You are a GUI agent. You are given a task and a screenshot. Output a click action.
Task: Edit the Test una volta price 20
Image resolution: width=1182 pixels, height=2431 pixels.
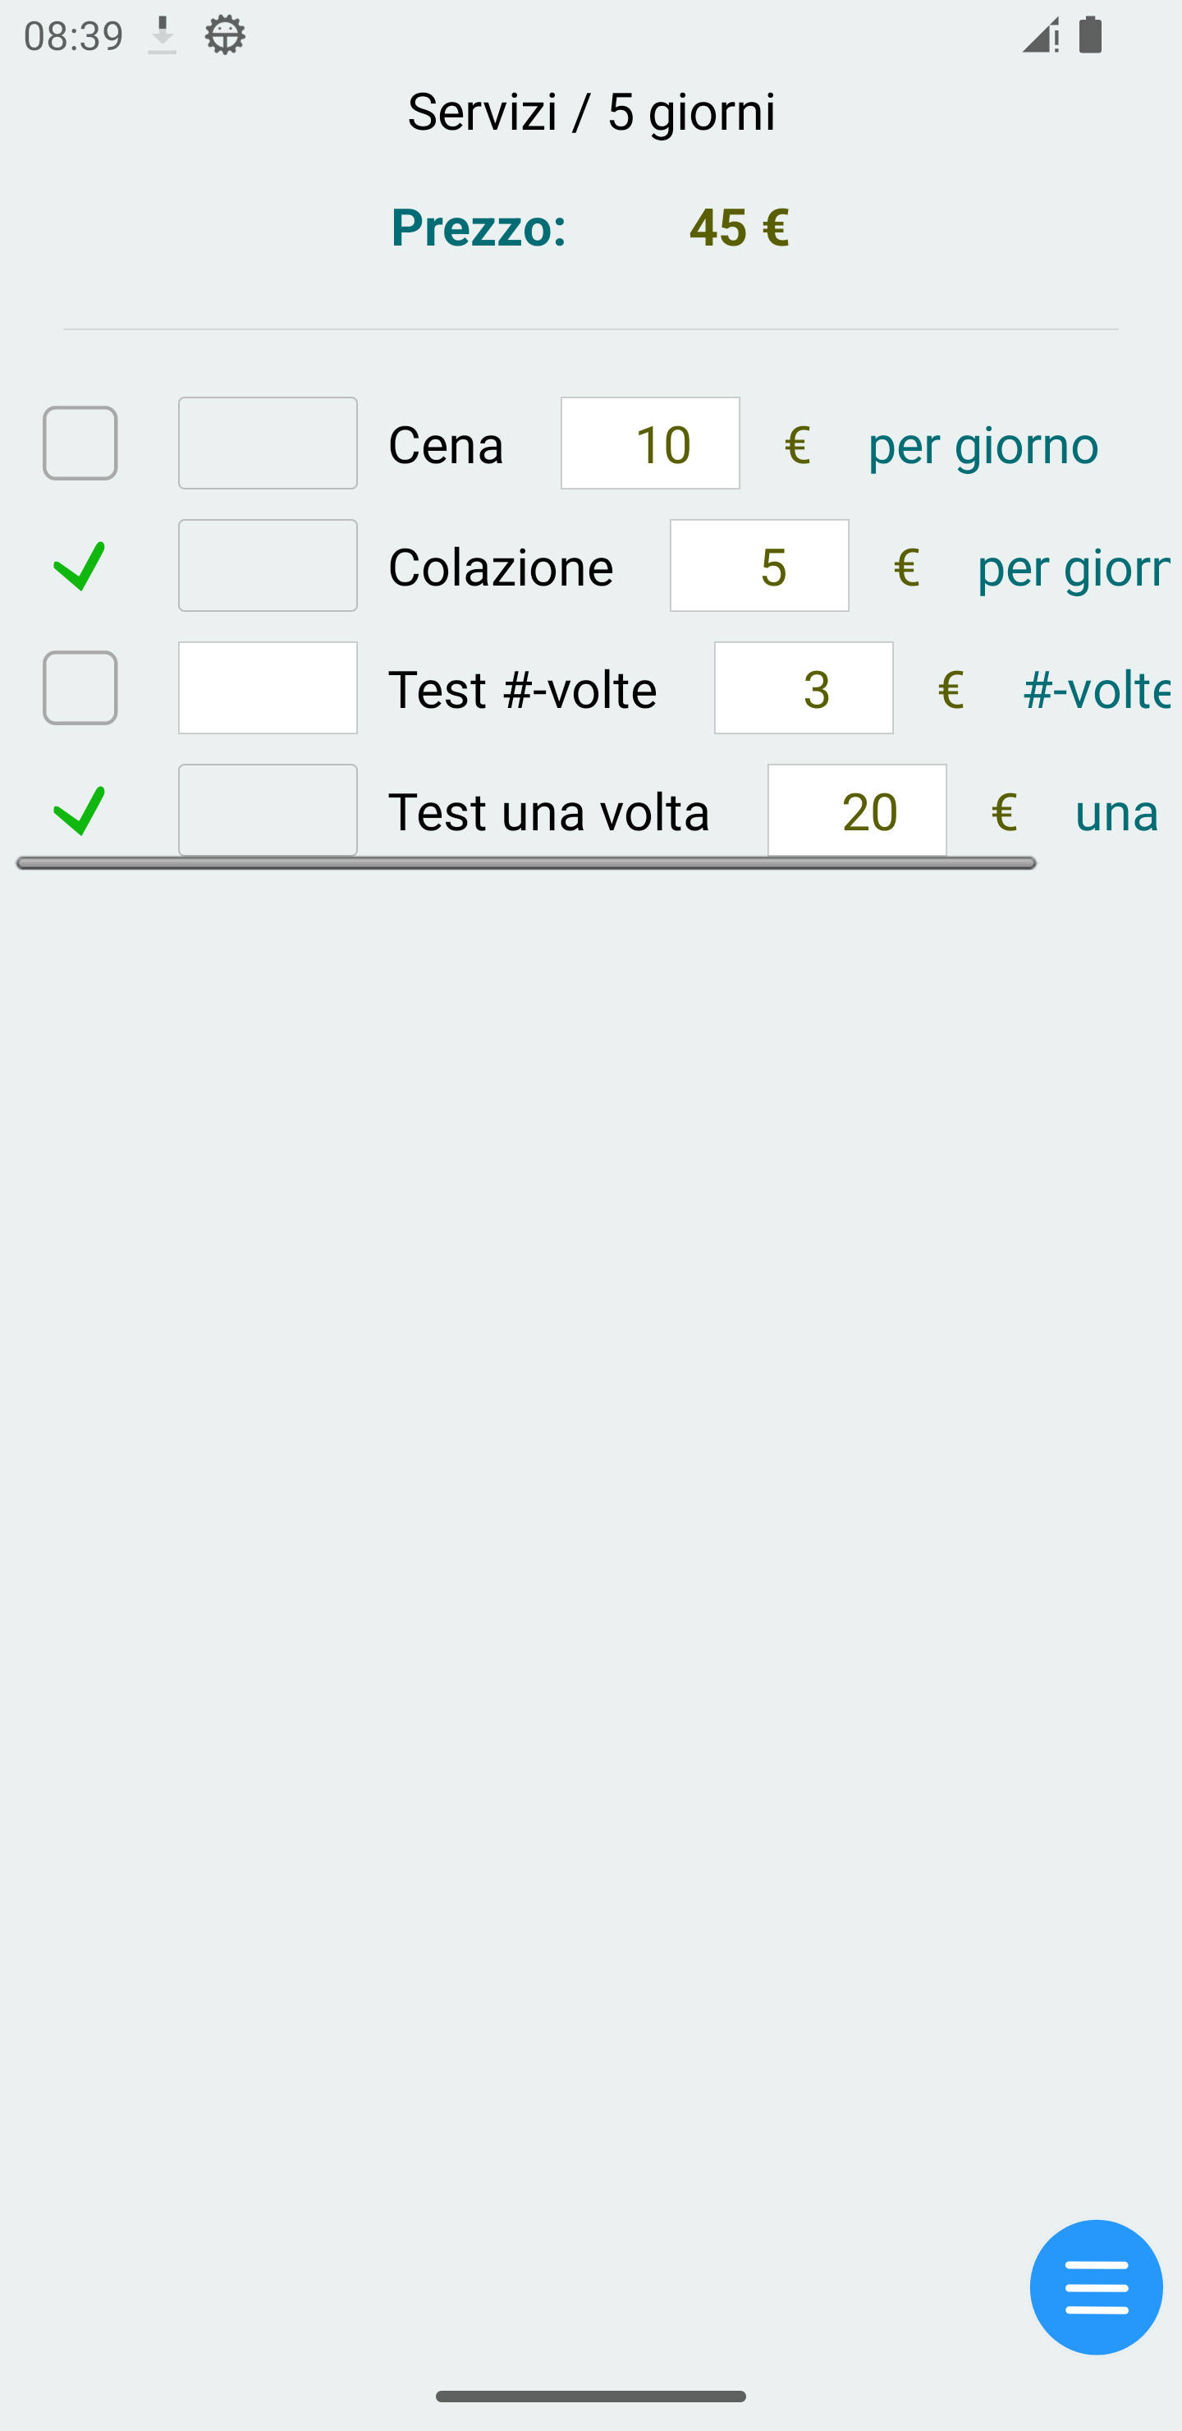point(857,811)
